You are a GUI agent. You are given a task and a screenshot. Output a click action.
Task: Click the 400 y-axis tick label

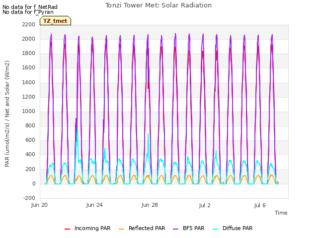pos(30,155)
